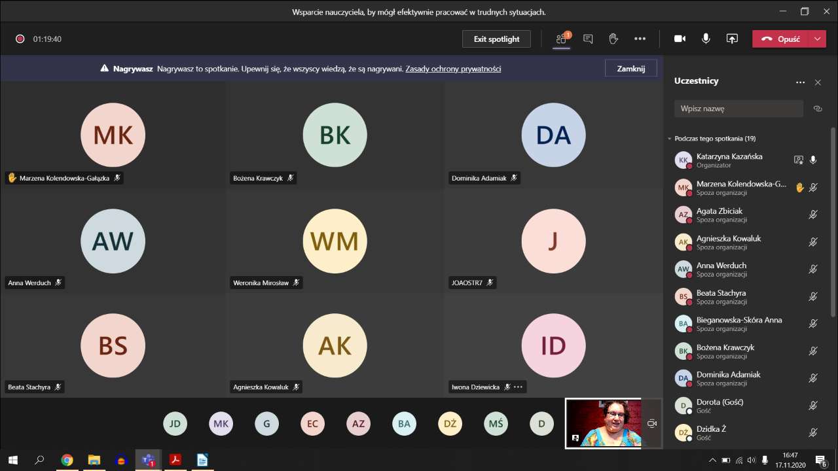838x471 pixels.
Task: Open the share screen tray icon
Action: tap(732, 39)
